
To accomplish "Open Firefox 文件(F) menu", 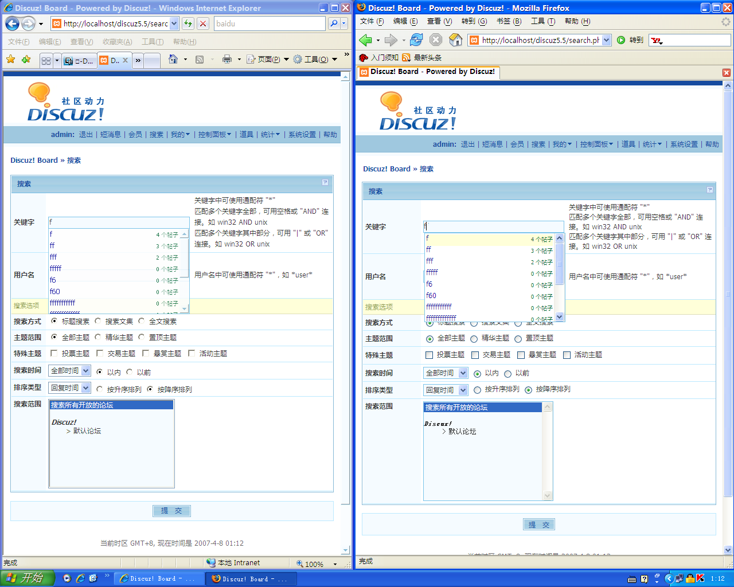I will tap(372, 21).
